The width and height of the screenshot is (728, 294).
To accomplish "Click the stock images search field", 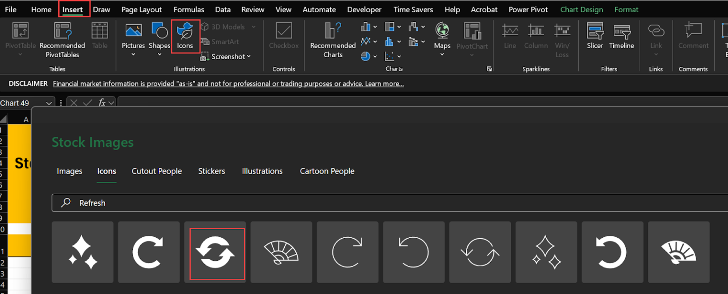I will [389, 203].
